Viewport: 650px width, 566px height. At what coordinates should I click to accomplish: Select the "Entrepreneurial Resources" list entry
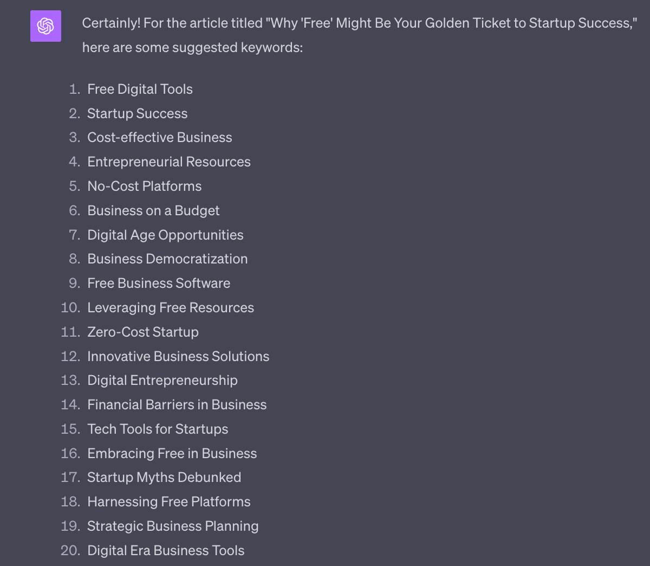pyautogui.click(x=168, y=162)
